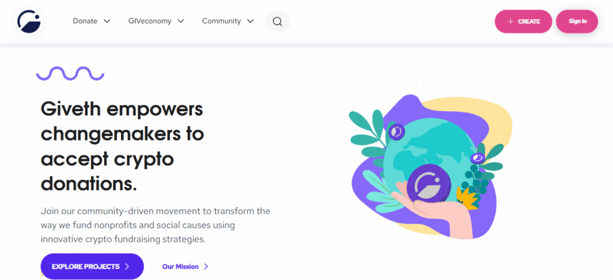Click the chevron next to Our Mission
Screen dimensions: 613x280
[x=207, y=267]
